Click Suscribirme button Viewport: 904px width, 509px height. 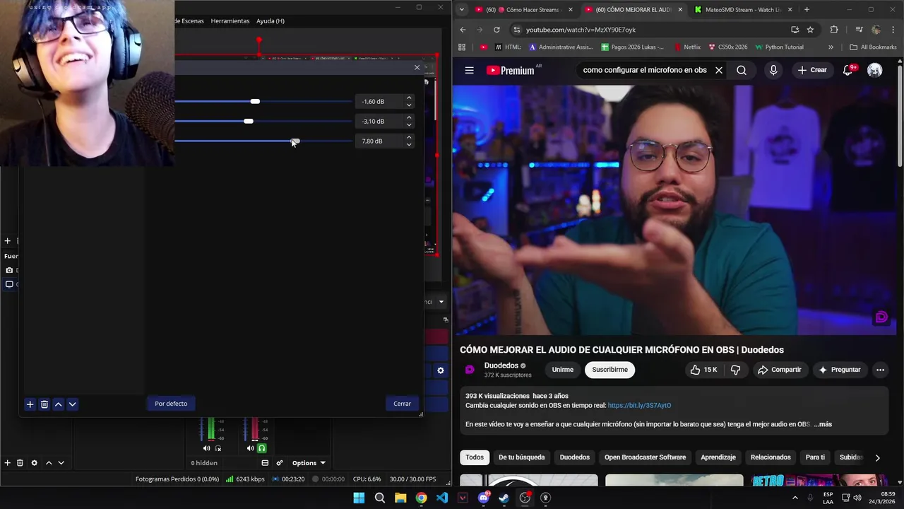[609, 370]
